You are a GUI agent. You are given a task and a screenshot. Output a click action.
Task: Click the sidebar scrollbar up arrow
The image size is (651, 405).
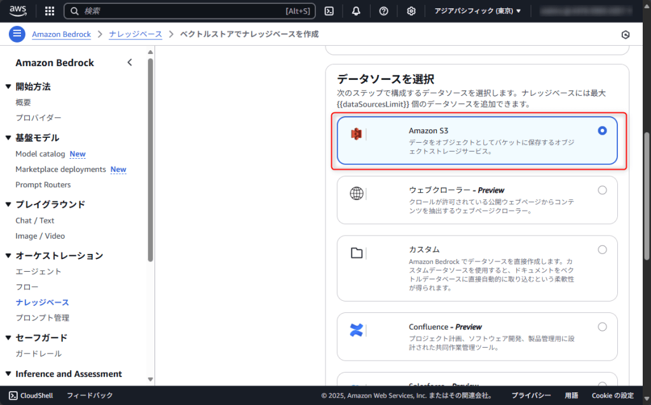pyautogui.click(x=150, y=52)
